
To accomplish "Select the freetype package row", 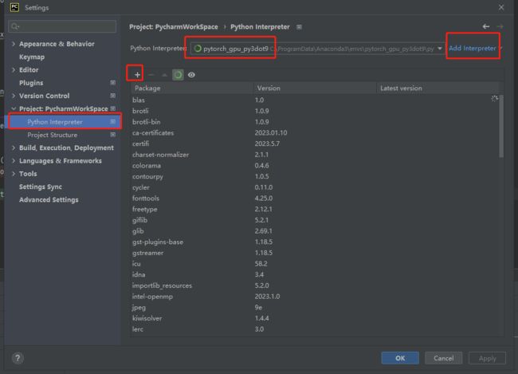I will tap(315, 209).
